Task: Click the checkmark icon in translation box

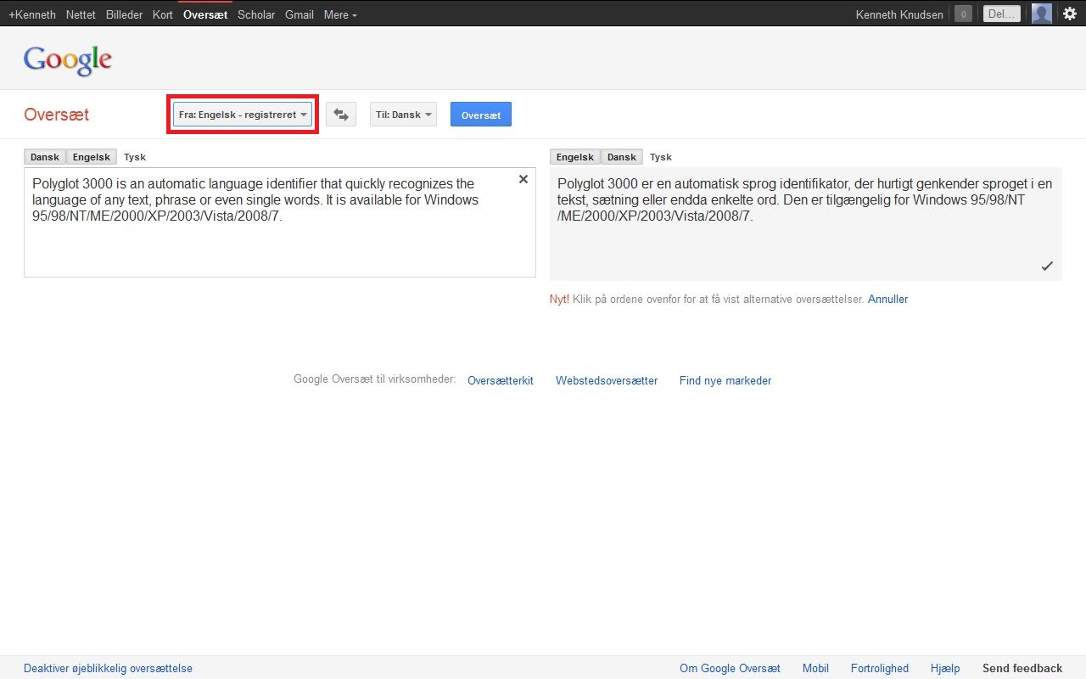Action: [1047, 267]
